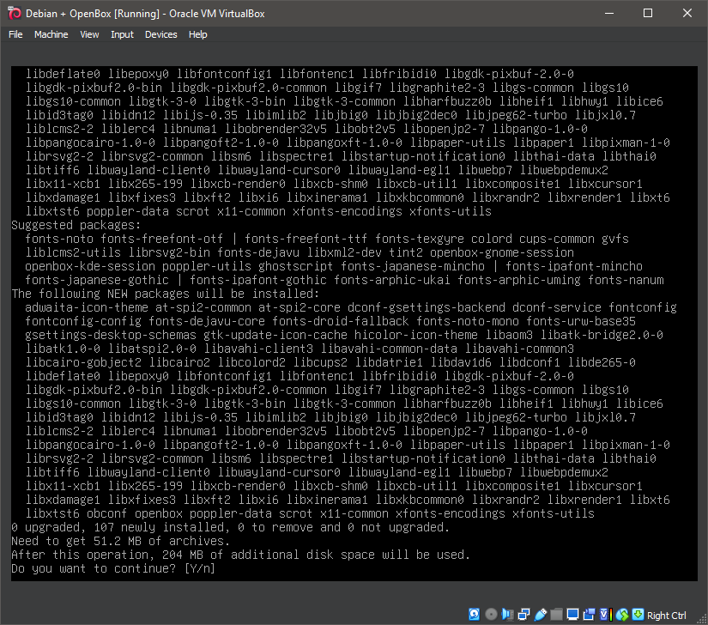Click the shared folders status icon
The image size is (708, 625).
tap(557, 614)
